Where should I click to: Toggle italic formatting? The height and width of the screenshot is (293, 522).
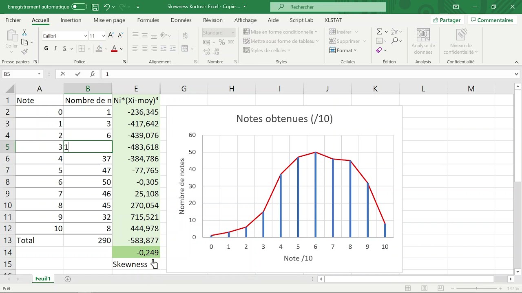point(55,48)
